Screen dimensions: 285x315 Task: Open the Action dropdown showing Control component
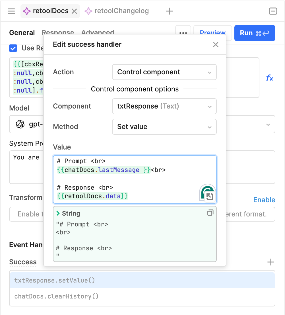pos(164,72)
